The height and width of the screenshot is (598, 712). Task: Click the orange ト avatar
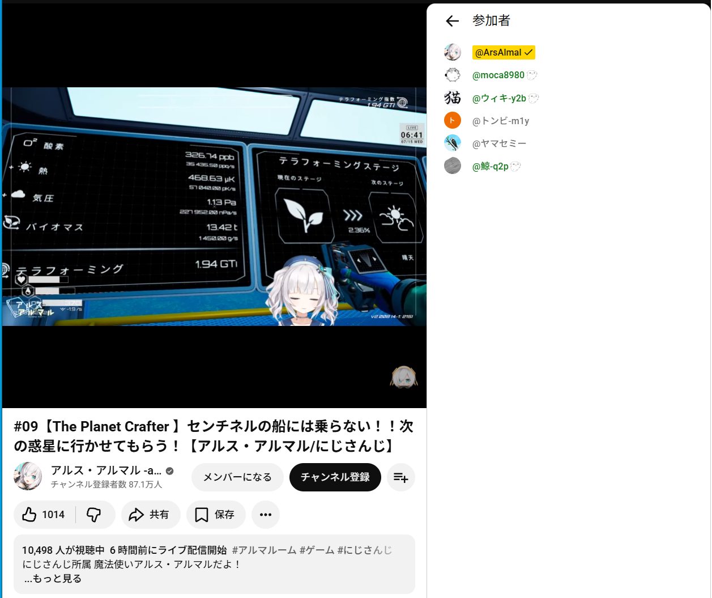click(x=453, y=120)
